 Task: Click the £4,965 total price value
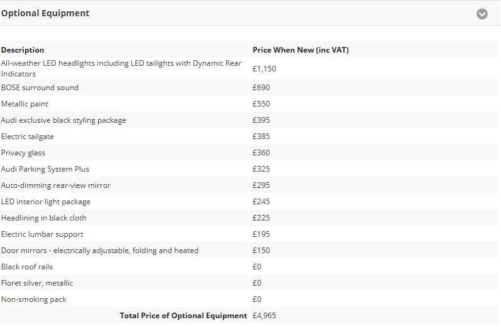264,316
